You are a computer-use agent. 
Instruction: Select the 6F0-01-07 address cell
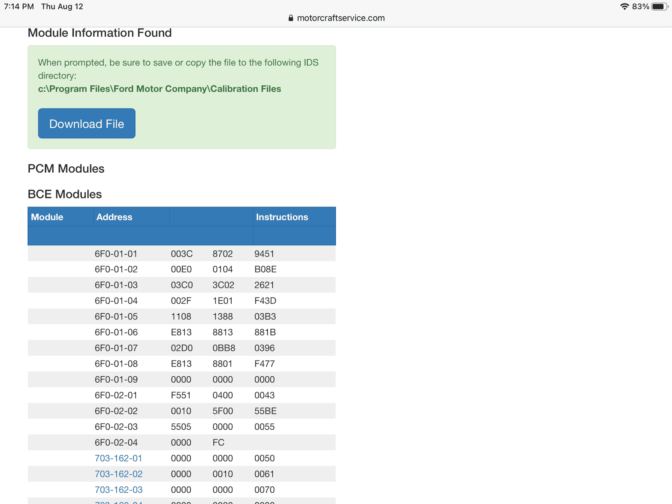(x=116, y=348)
